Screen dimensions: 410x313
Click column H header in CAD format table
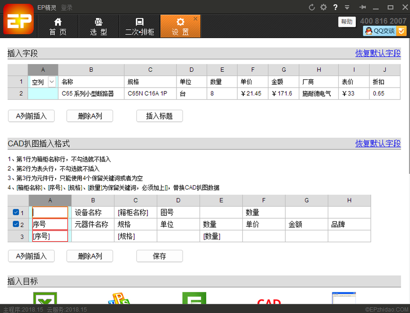pos(349,201)
